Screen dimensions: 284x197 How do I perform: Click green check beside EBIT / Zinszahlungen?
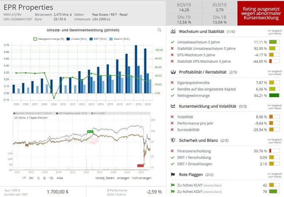pos(173,164)
